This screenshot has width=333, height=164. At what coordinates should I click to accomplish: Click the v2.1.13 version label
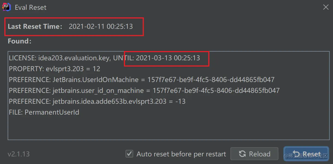point(19,154)
